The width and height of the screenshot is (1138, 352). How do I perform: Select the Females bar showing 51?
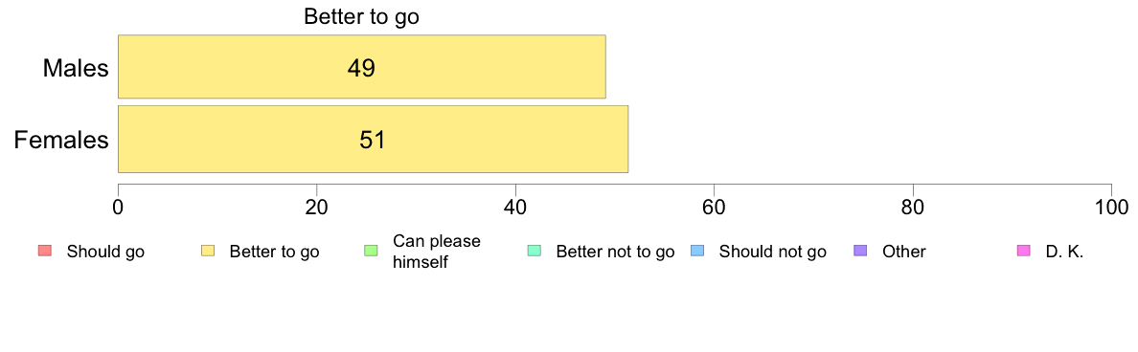[x=373, y=139]
